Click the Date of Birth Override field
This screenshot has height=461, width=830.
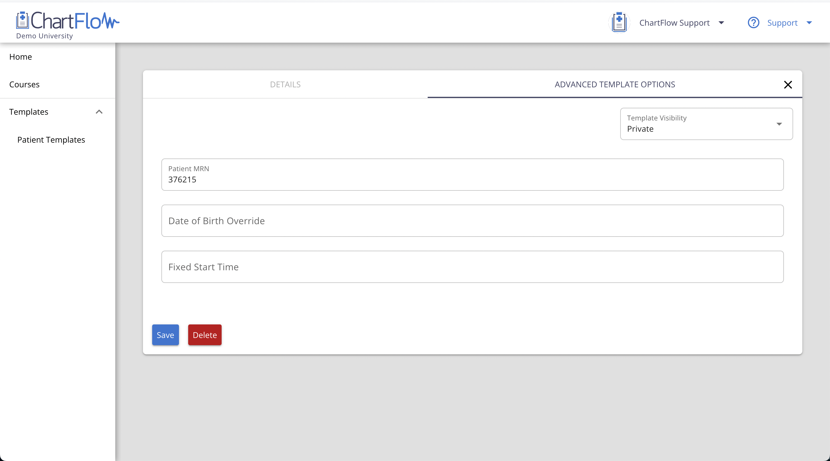pyautogui.click(x=472, y=221)
